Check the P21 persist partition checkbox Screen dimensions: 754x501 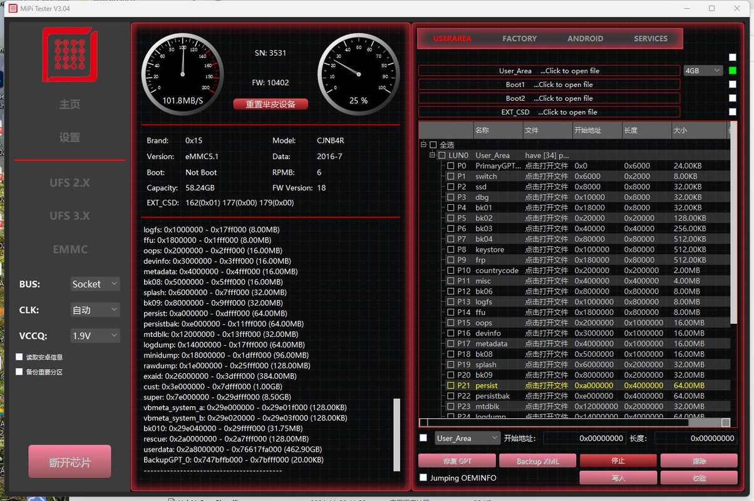pos(451,385)
